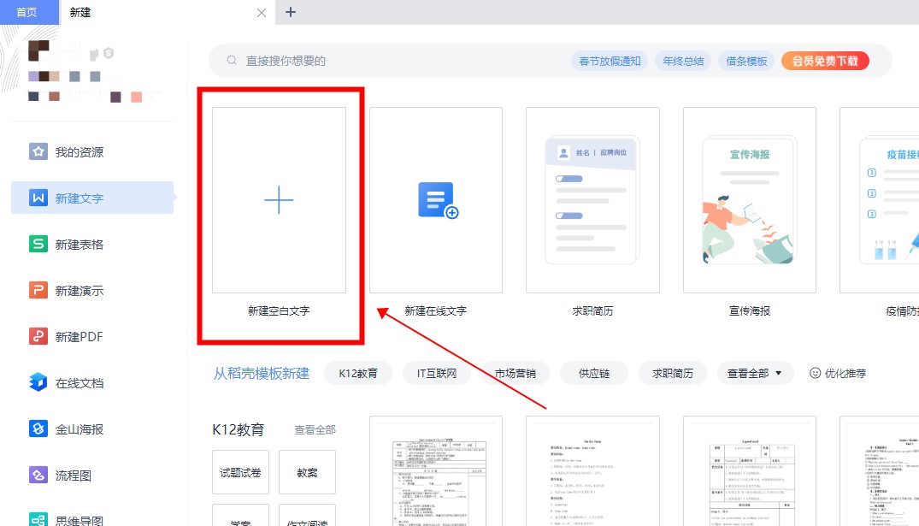Click the search box 直接搜你想要的
Viewport: 919px width, 526px height.
[x=385, y=61]
